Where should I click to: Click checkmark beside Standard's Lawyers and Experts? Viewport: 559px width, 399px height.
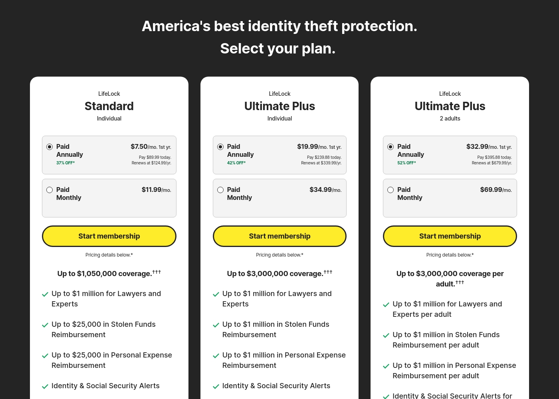pyautogui.click(x=45, y=294)
